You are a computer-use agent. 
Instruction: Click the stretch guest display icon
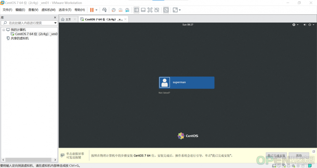click(x=175, y=10)
